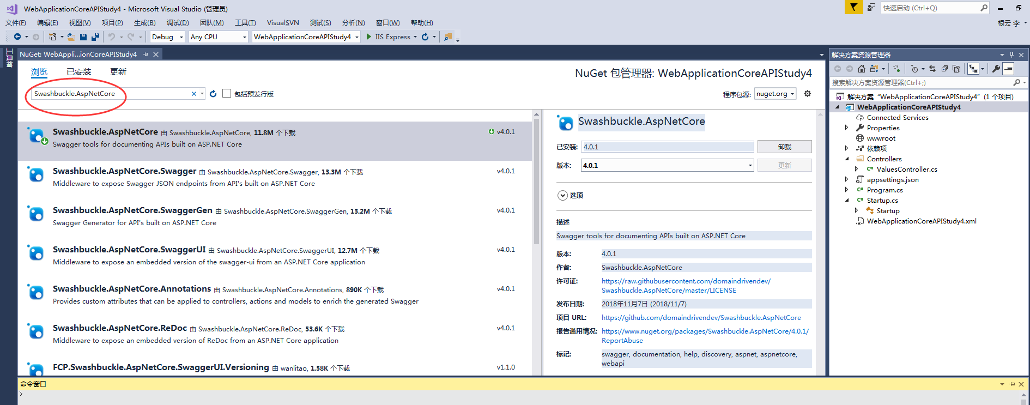Click the auto-hide pin of Solution Explorer

point(1012,55)
